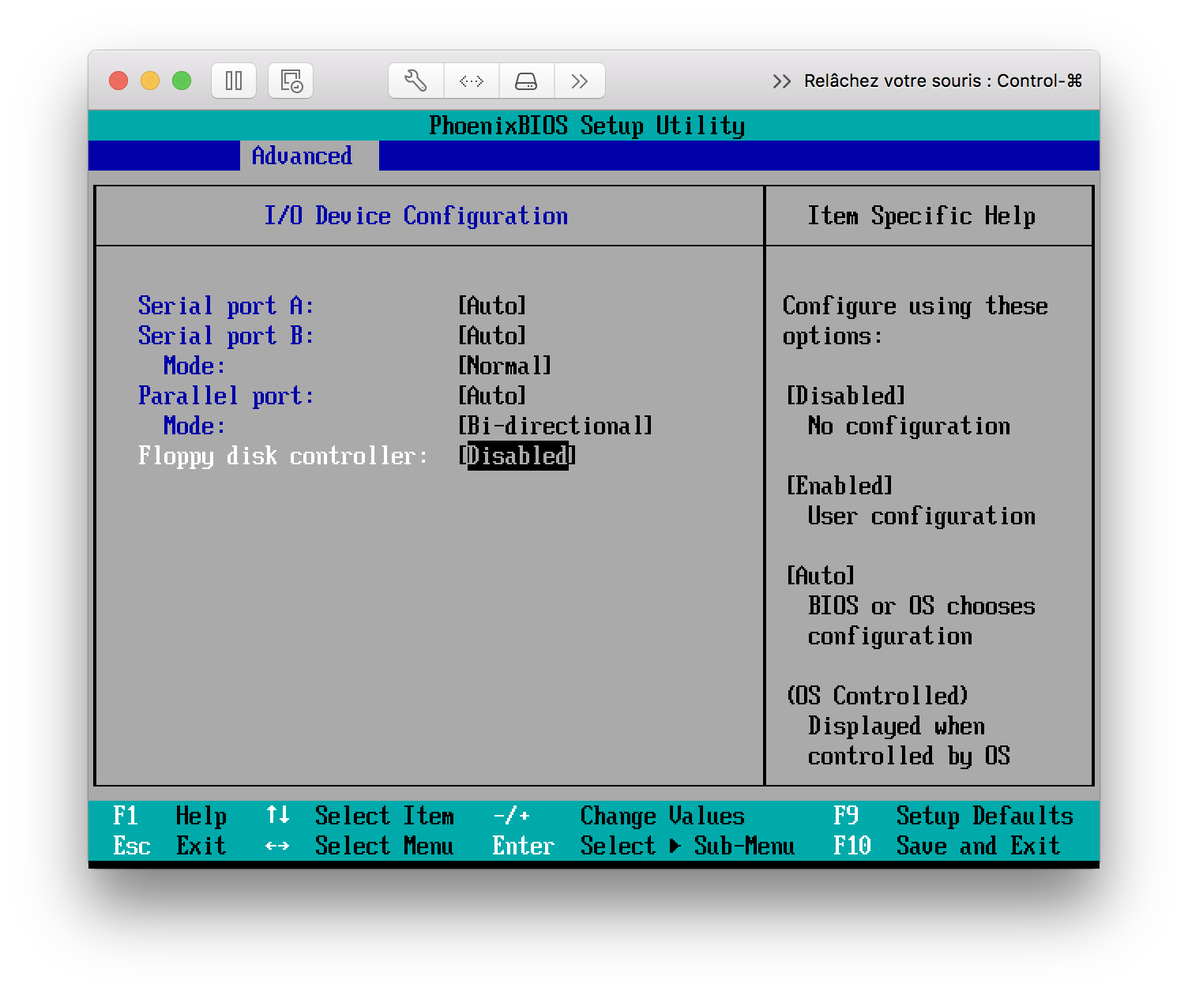
Task: Expand the toolbar overflow chevrons
Action: (580, 81)
